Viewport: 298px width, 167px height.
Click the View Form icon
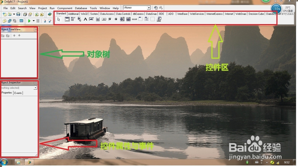tap(9, 21)
